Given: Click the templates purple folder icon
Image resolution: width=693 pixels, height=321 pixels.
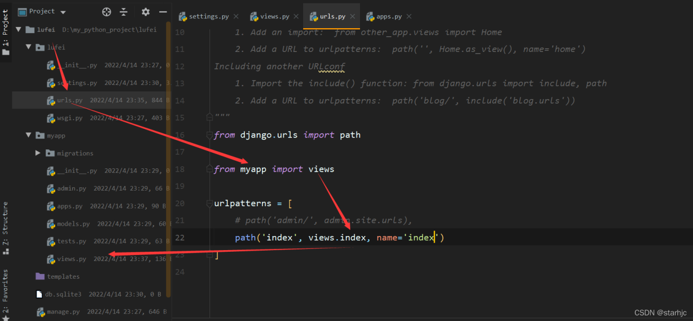Looking at the screenshot, I should pyautogui.click(x=40, y=276).
